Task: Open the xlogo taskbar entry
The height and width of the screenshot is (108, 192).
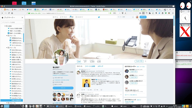Action: tap(133, 106)
